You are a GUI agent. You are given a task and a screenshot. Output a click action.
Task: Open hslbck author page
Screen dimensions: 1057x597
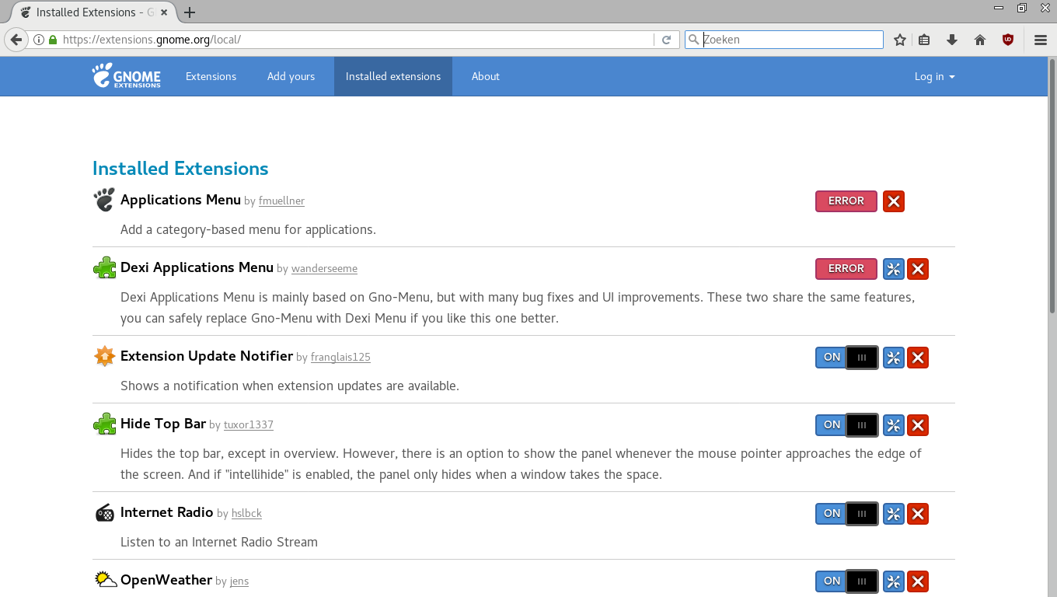pos(246,514)
